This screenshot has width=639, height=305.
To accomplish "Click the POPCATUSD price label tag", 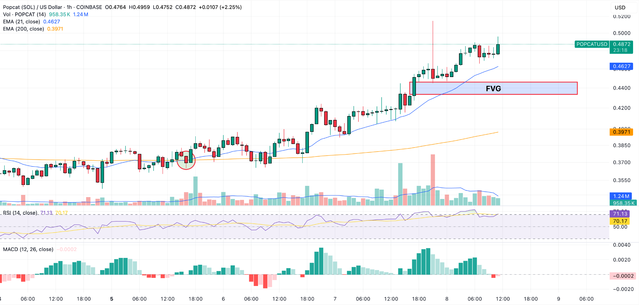I will click(592, 44).
